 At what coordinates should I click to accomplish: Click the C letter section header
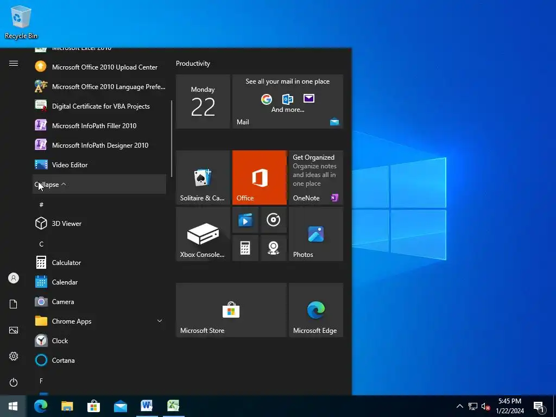tap(41, 244)
